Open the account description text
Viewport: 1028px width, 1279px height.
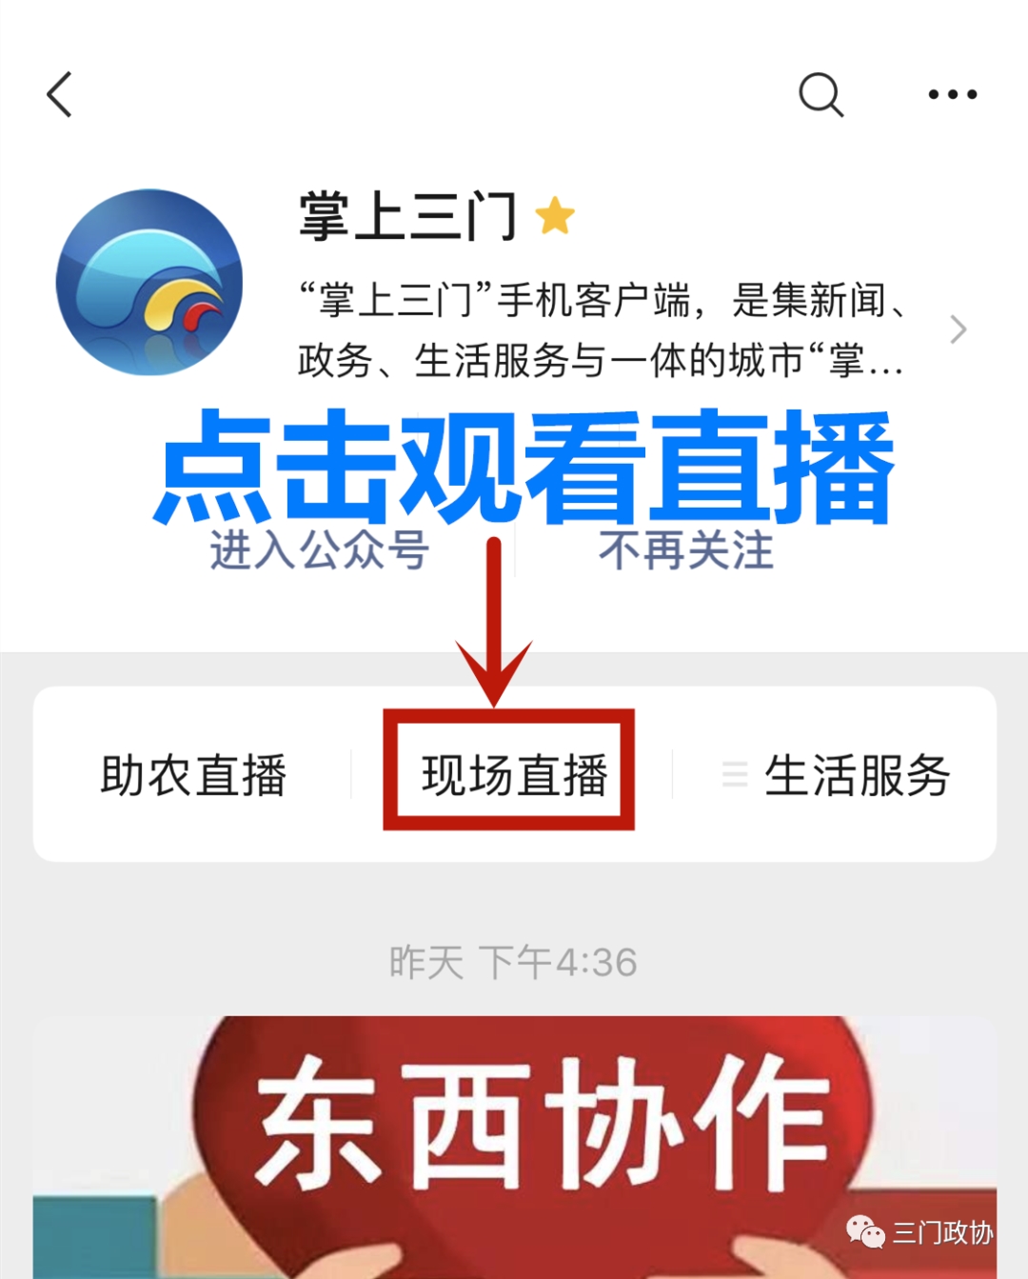click(602, 330)
